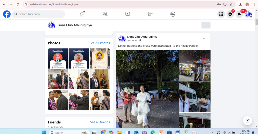Viewport: 258px width, 134px height.
Task: Open the post photo with colorful umbrella stall
Action: [x=195, y=65]
